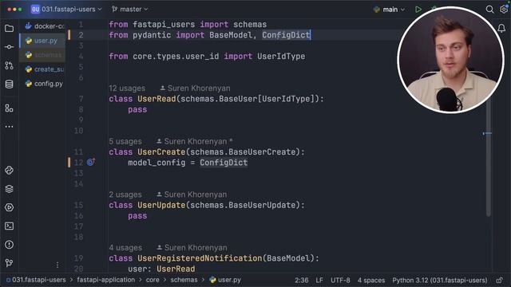Show the 12 usages of UserRead
The height and width of the screenshot is (287, 511).
[127, 88]
